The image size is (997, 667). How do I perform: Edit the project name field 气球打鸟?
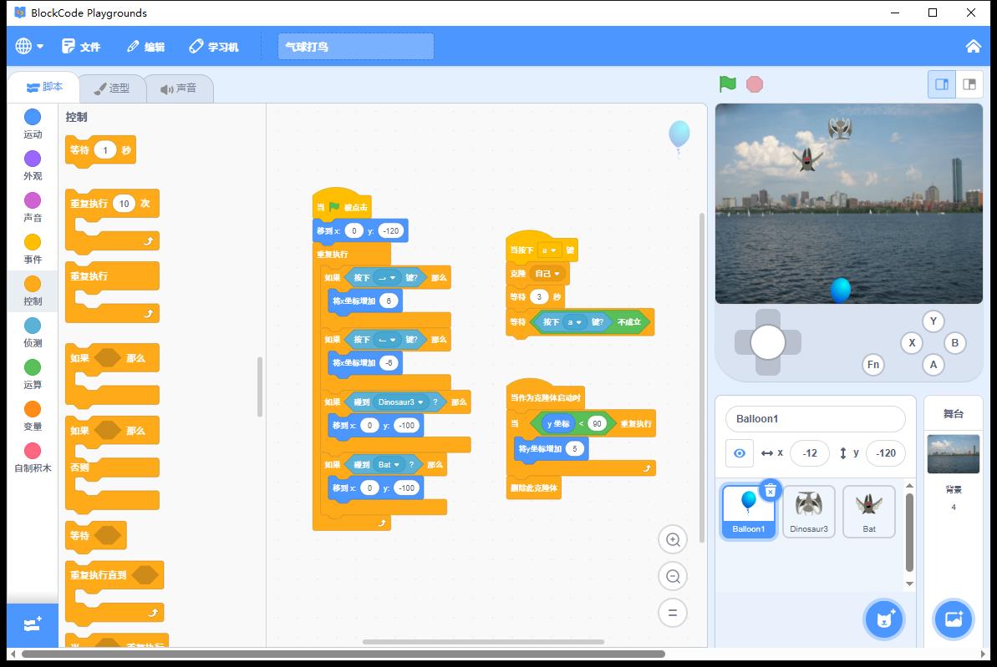point(355,47)
